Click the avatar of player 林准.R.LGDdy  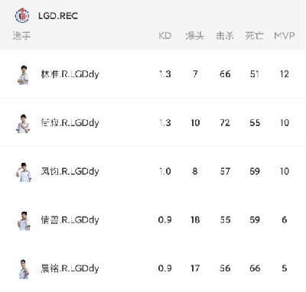point(24,75)
